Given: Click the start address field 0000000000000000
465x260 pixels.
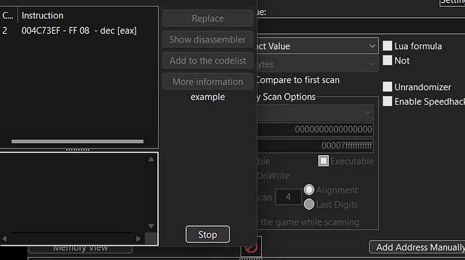Looking at the screenshot, I should (315, 129).
